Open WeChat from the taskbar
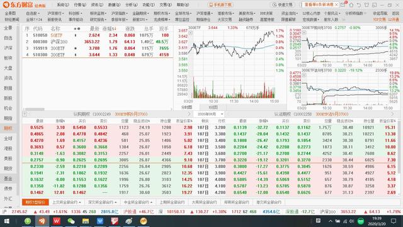This screenshot has height=227, width=403. (71, 221)
